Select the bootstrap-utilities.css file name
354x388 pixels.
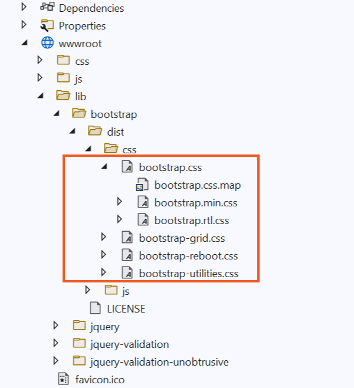tap(189, 274)
